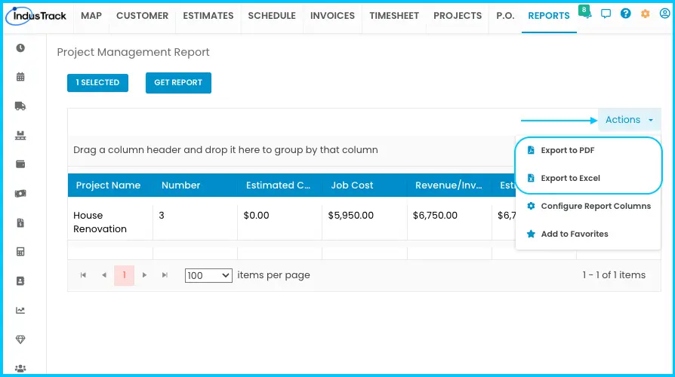Go to the INVOICES tab
Image resolution: width=675 pixels, height=377 pixels.
click(x=332, y=16)
